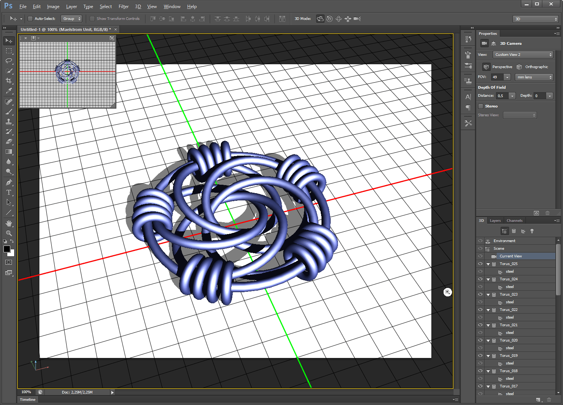This screenshot has width=563, height=405.
Task: Open the FOV value slider dropdown
Action: pyautogui.click(x=508, y=77)
